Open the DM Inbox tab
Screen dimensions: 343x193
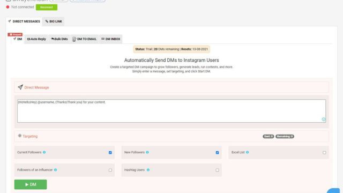click(x=111, y=39)
